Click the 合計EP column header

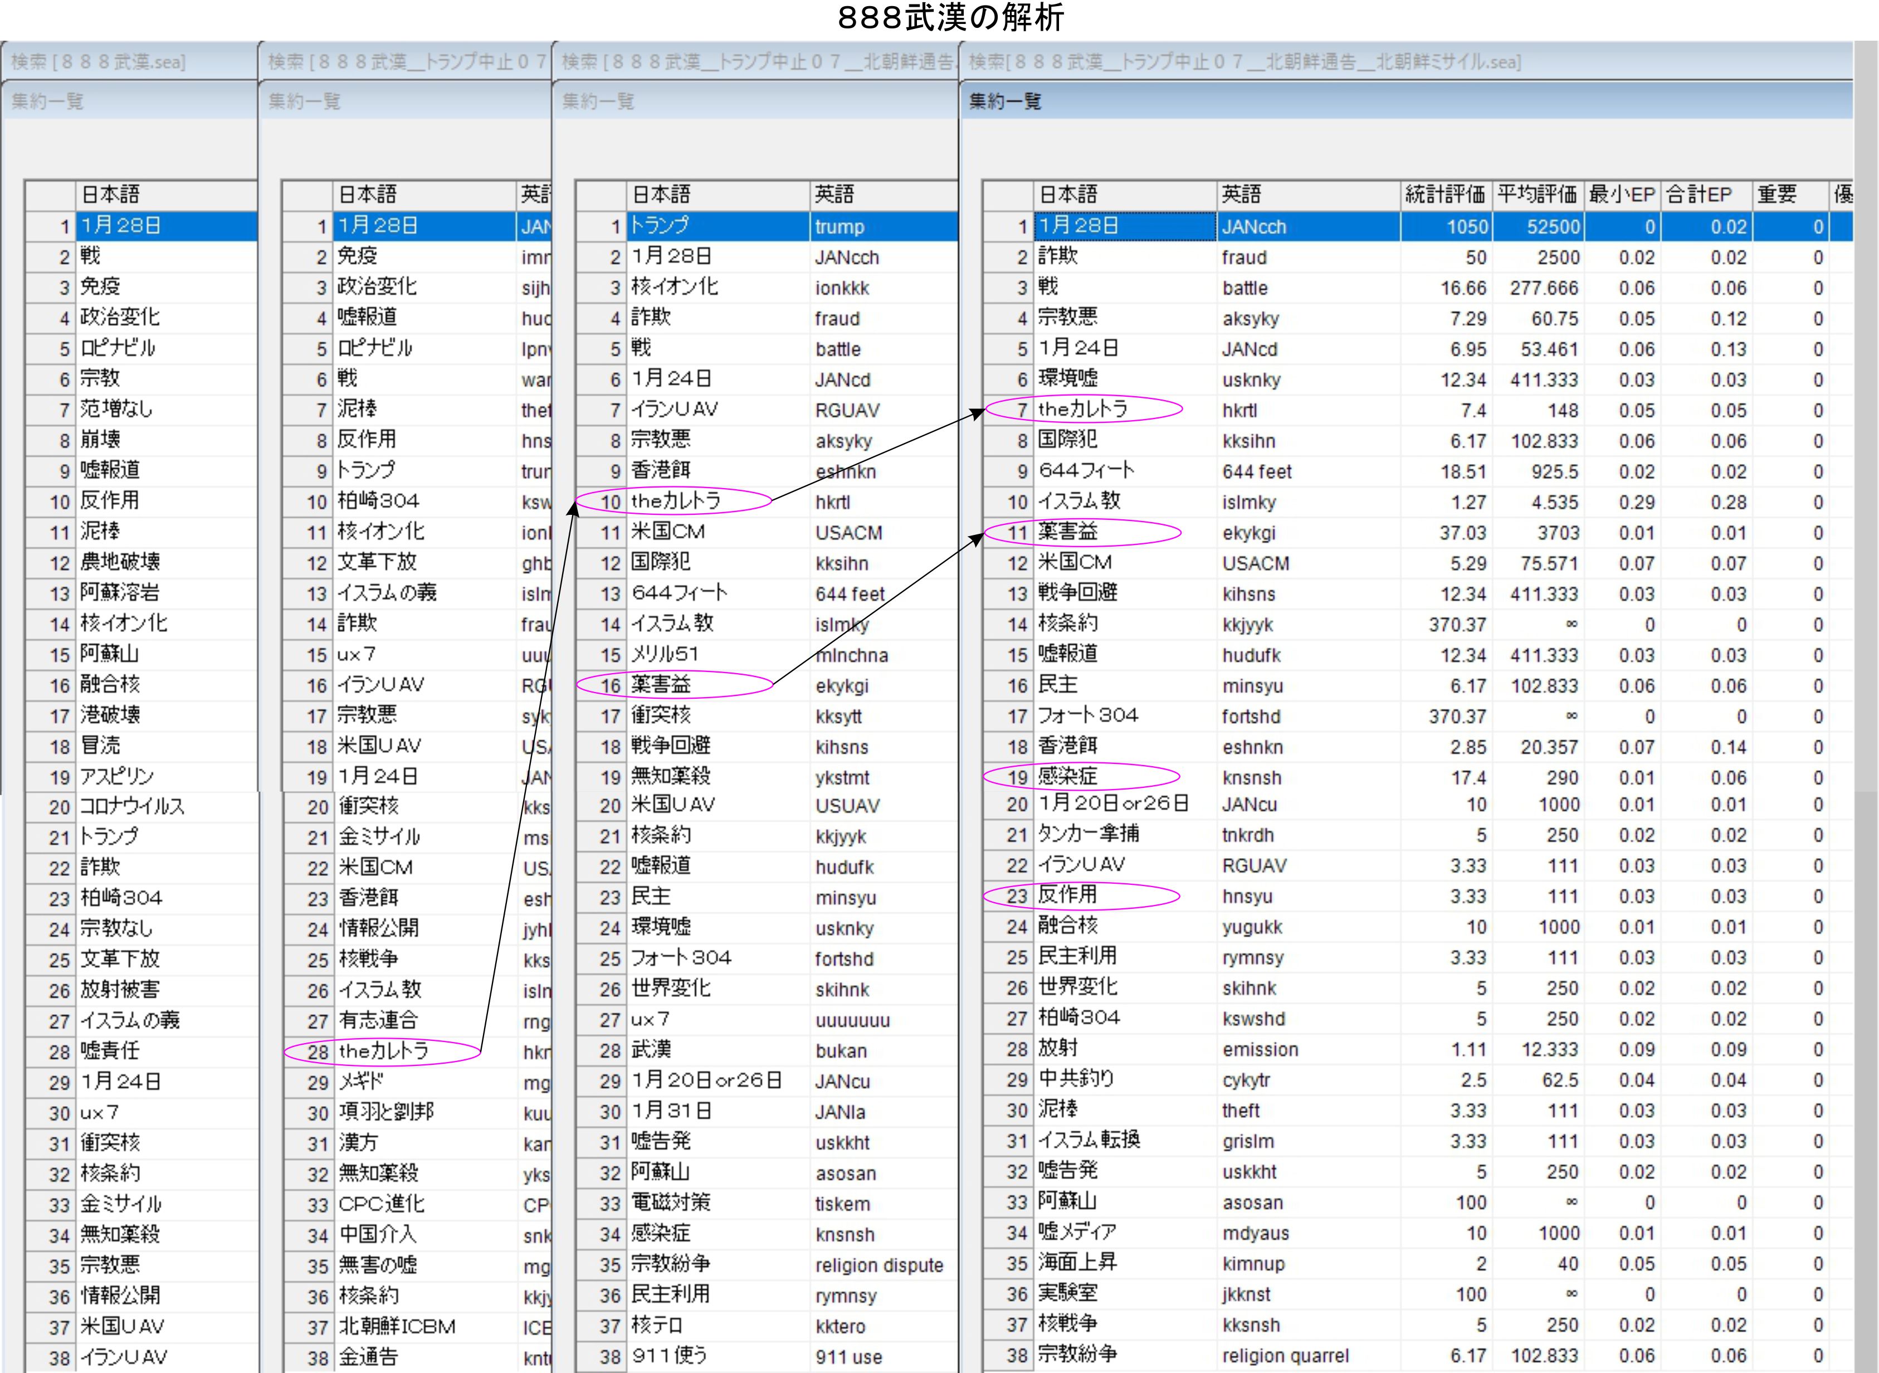pyautogui.click(x=1700, y=194)
